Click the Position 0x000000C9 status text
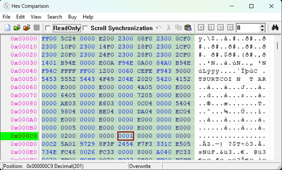282x170 pixels. click(x=43, y=166)
